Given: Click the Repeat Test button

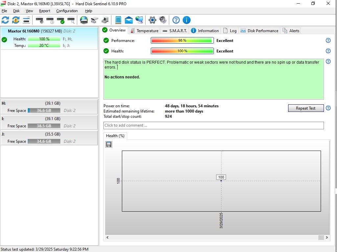Looking at the screenshot, I should coord(306,108).
